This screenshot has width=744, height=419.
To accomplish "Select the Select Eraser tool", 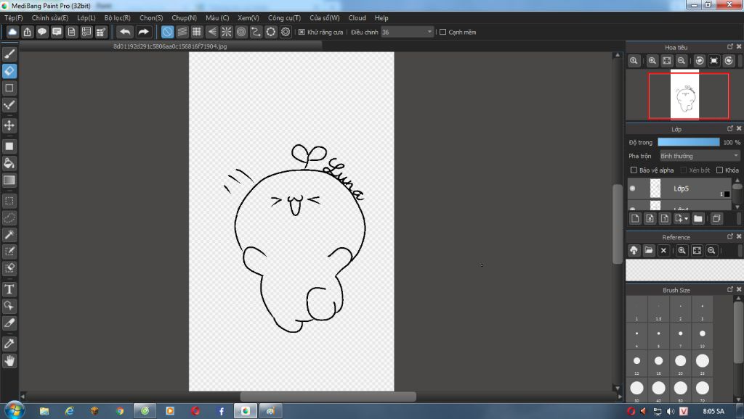I will [9, 268].
